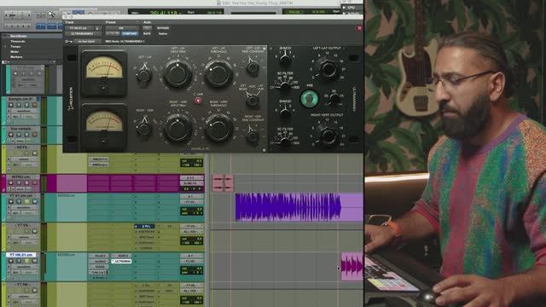546x307 pixels.
Task: Click the Left-Lat Time Constant switch
Action: click(x=253, y=67)
